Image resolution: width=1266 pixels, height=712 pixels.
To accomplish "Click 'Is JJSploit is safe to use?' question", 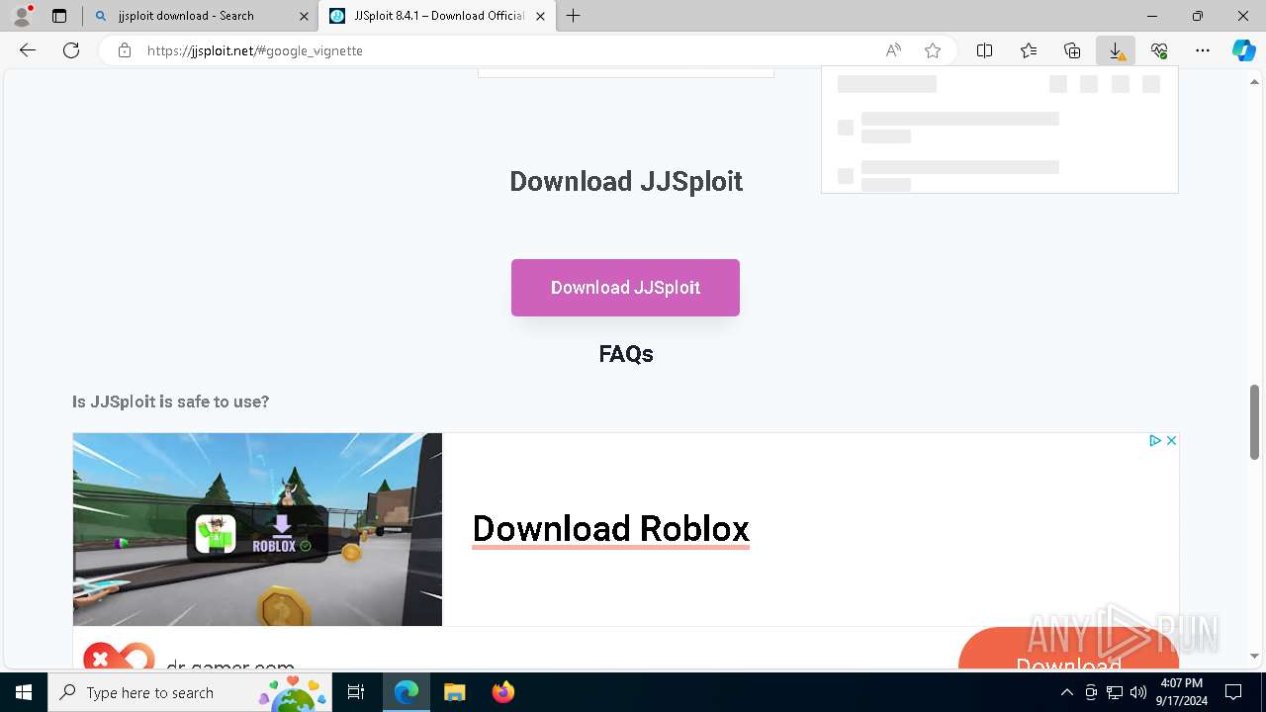I will (x=170, y=401).
